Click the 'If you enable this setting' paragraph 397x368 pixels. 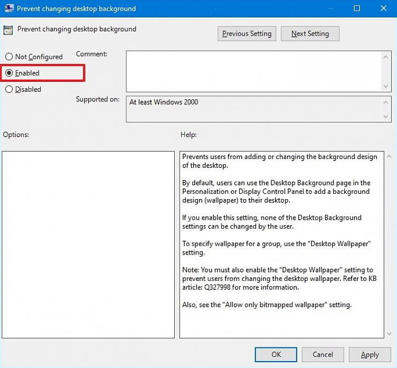pyautogui.click(x=272, y=222)
